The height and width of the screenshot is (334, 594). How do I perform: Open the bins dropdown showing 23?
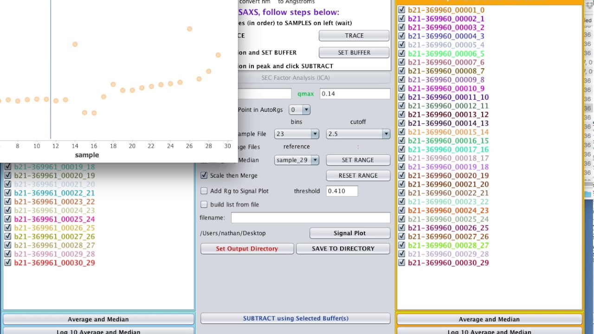[x=297, y=134]
